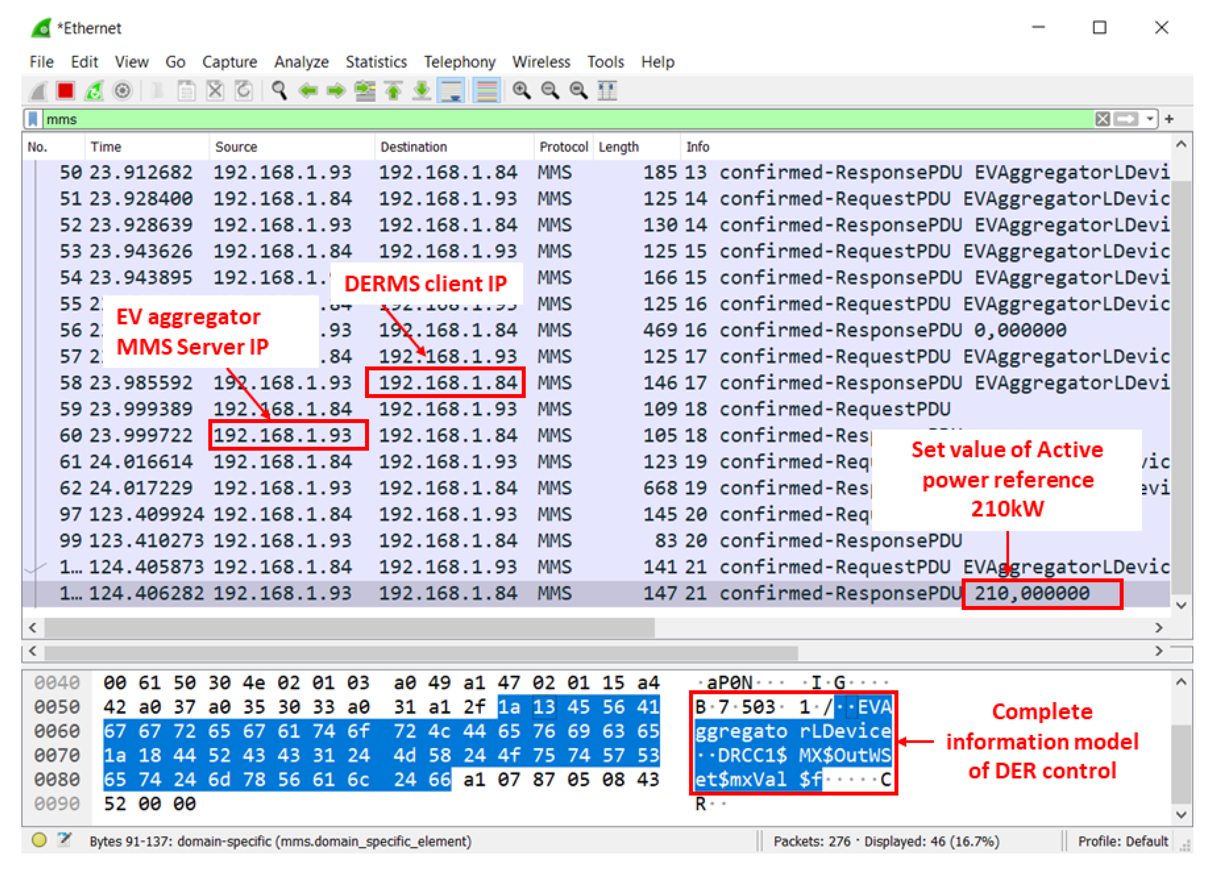Image resolution: width=1207 pixels, height=877 pixels.
Task: Open the Statistics menu
Action: click(376, 62)
